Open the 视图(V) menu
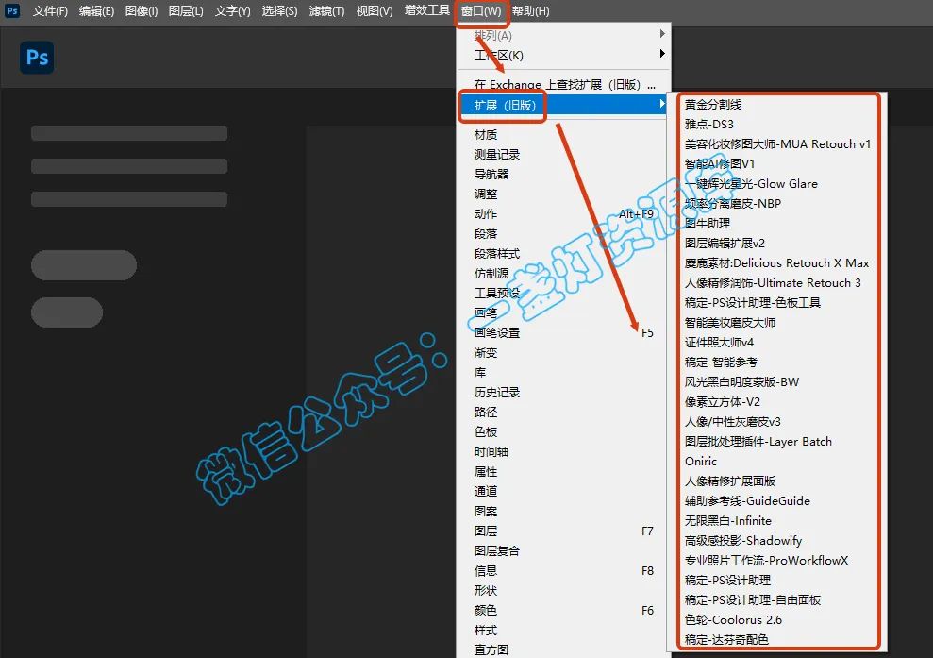933x658 pixels. click(375, 11)
